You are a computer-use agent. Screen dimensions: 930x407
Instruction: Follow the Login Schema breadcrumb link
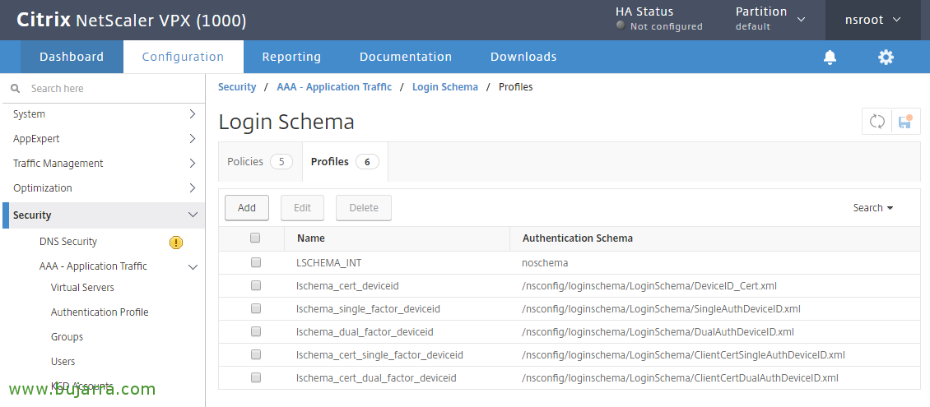(x=444, y=87)
